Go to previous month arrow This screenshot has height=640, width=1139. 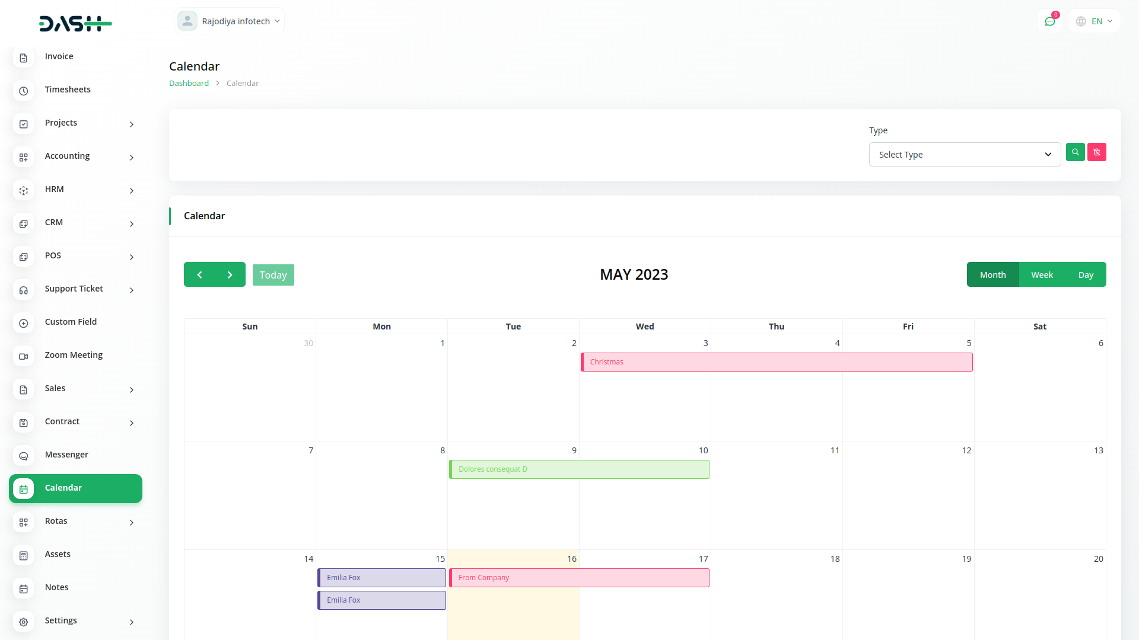[x=199, y=274]
